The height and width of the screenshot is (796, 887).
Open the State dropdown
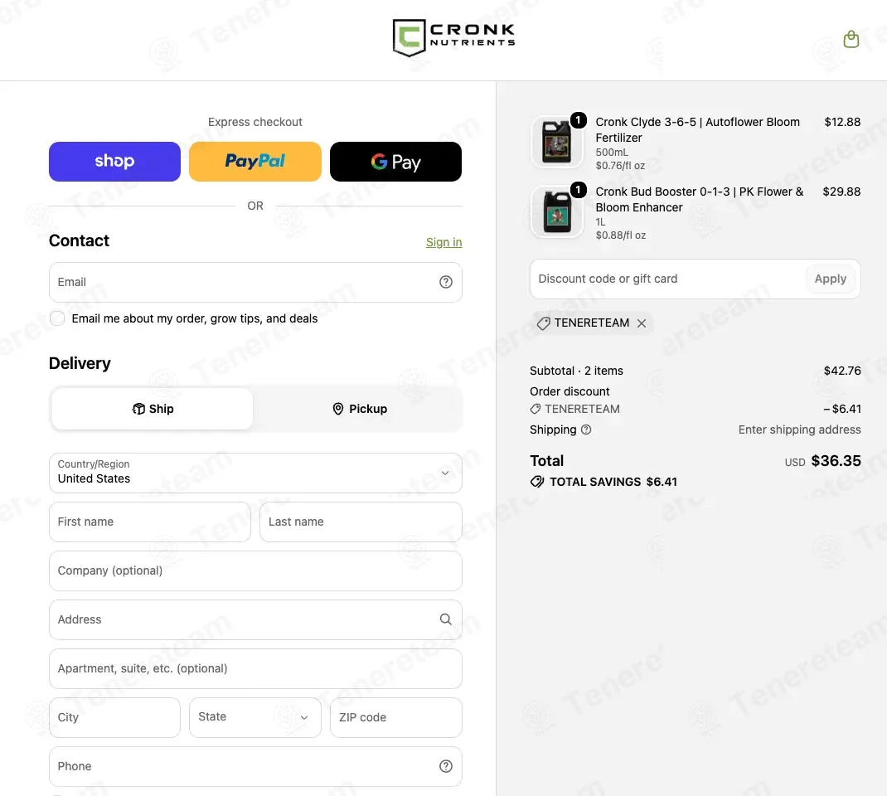(x=255, y=717)
